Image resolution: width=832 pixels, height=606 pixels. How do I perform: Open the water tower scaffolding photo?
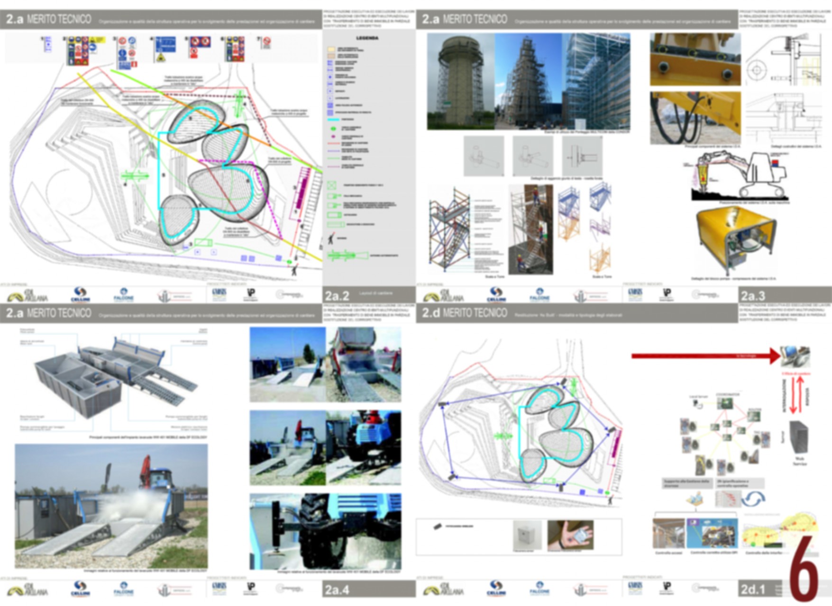coord(460,81)
